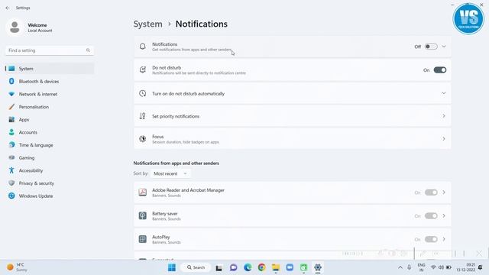Viewport: 489px width, 275px height.
Task: Click the bell icon in Notifications row
Action: coord(143,47)
